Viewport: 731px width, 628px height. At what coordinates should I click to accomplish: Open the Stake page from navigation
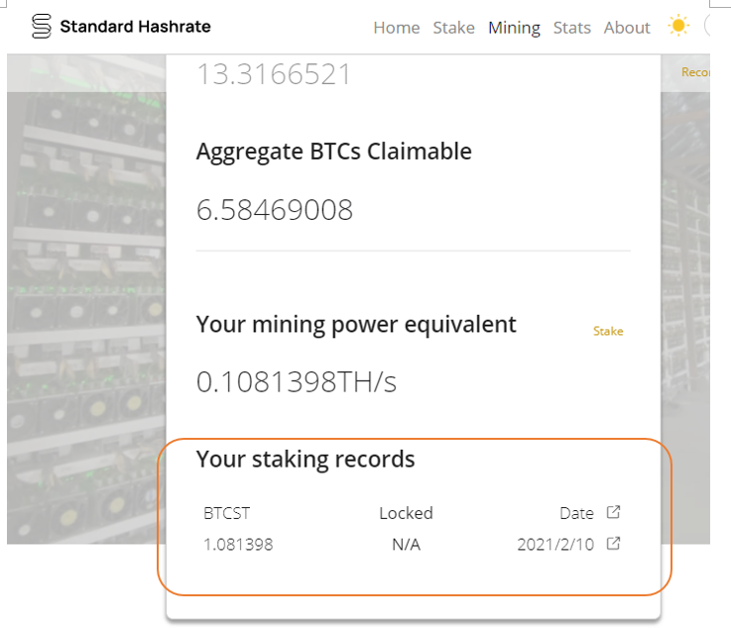click(x=453, y=28)
